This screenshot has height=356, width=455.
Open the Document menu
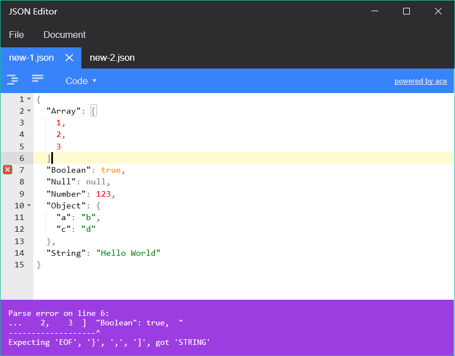65,35
